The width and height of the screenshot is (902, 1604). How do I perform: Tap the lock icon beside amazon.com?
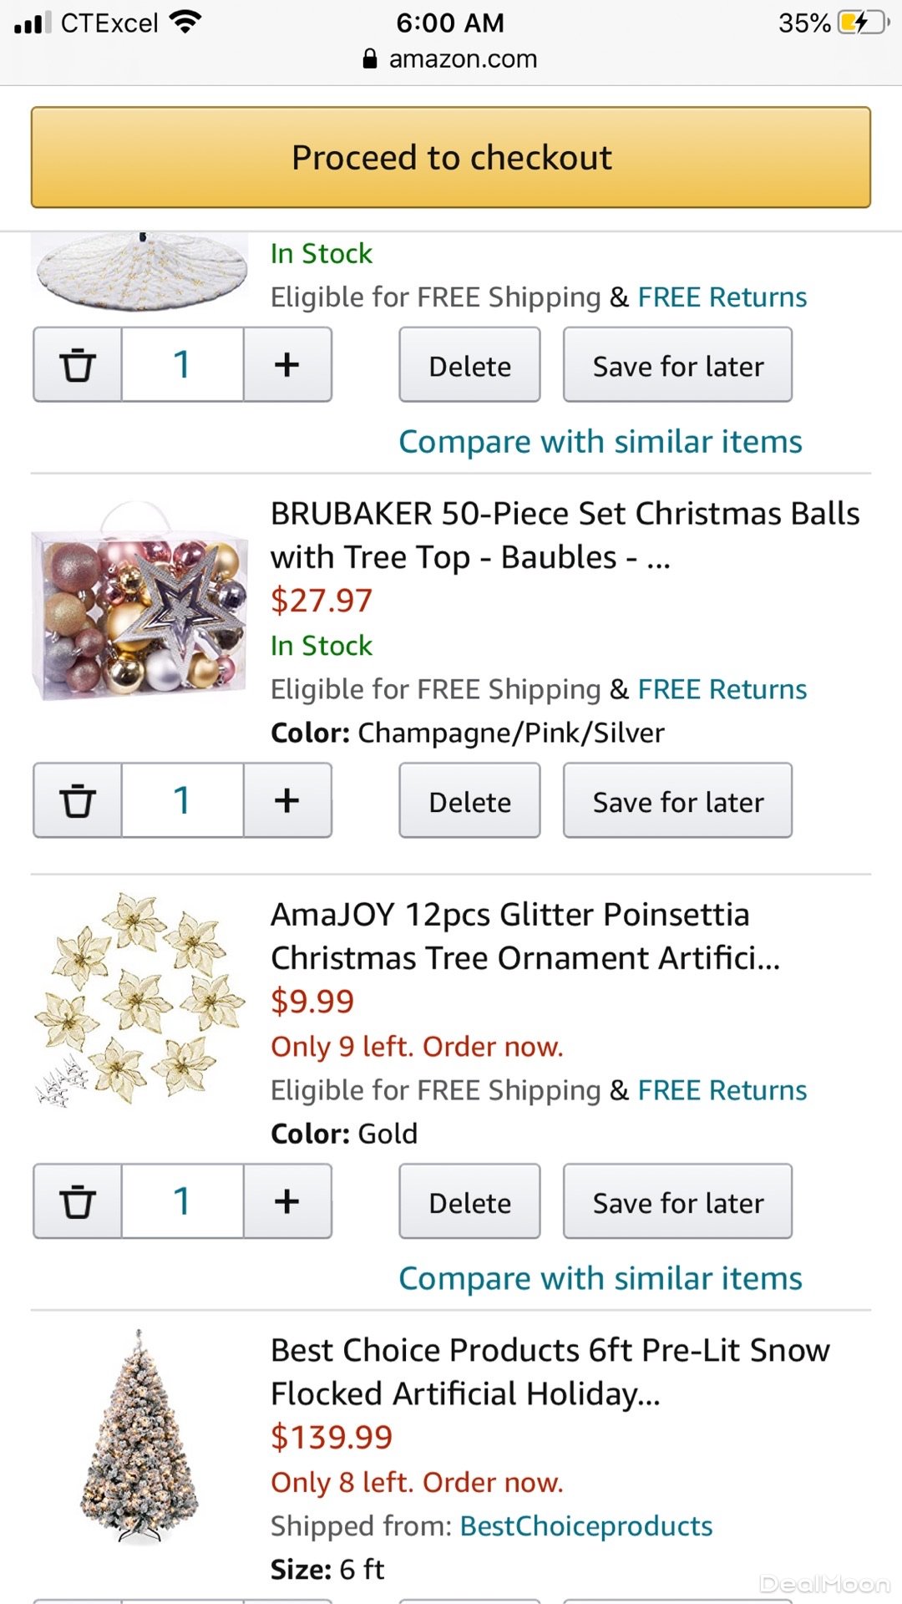click(x=370, y=58)
